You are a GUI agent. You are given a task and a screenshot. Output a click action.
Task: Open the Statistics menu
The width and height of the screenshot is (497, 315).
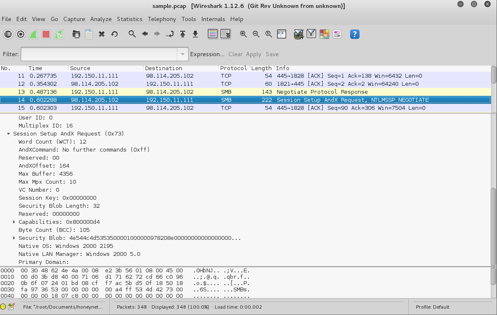click(x=130, y=19)
